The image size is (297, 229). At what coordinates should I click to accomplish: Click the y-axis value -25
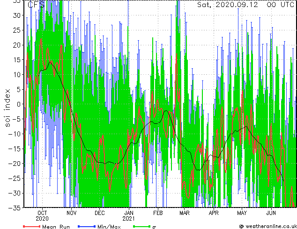[x=15, y=178]
